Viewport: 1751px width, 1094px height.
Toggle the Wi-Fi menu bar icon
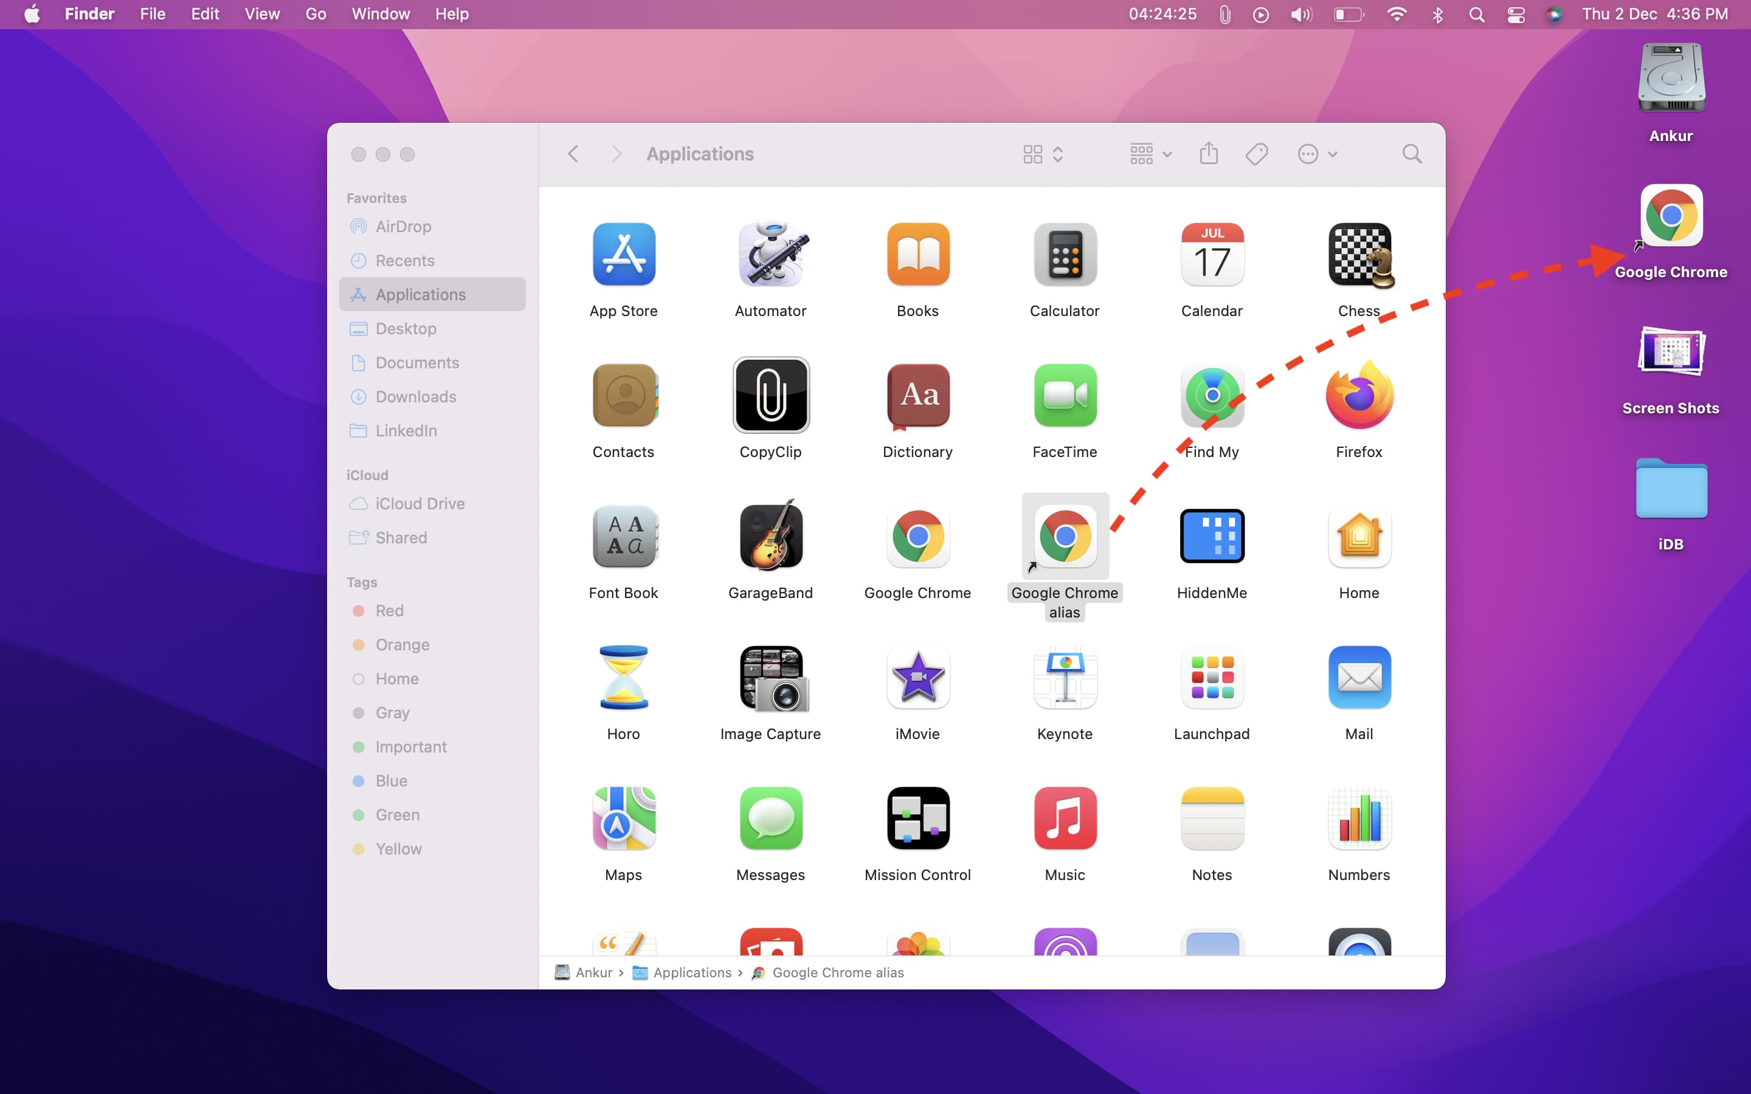coord(1397,15)
